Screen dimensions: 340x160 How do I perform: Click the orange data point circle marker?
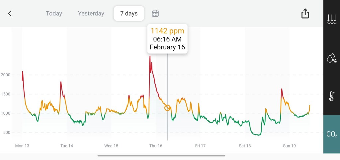(x=167, y=108)
